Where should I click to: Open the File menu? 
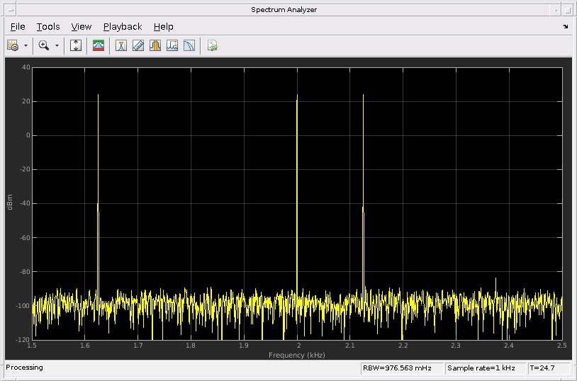click(18, 26)
